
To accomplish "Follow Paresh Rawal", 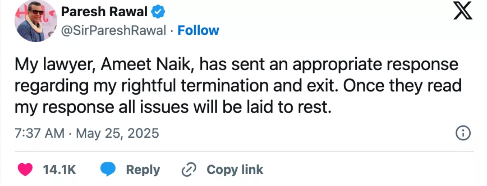I will pyautogui.click(x=198, y=30).
